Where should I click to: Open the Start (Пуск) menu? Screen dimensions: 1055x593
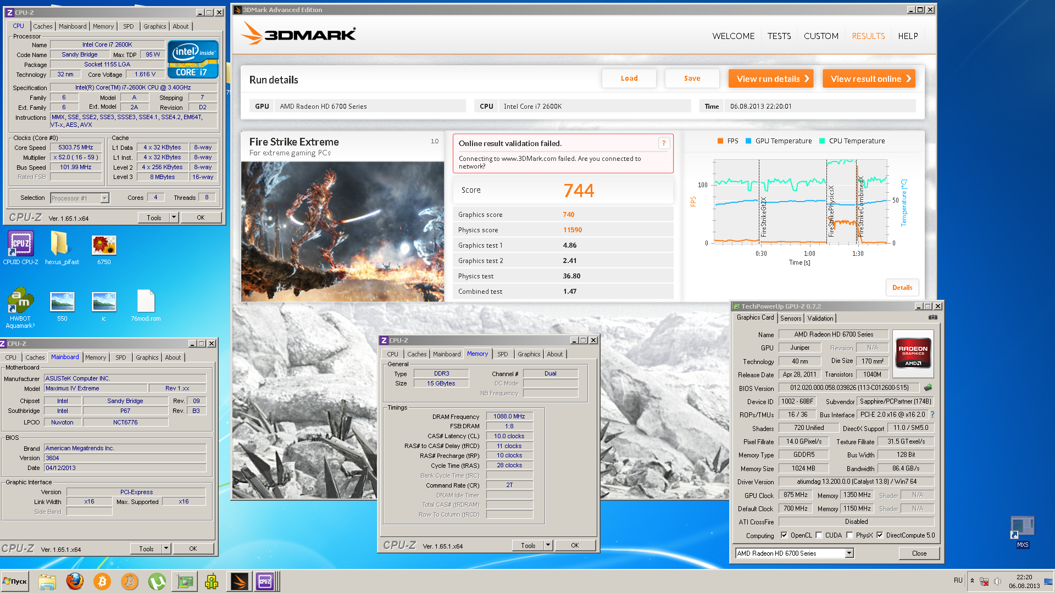tap(15, 581)
